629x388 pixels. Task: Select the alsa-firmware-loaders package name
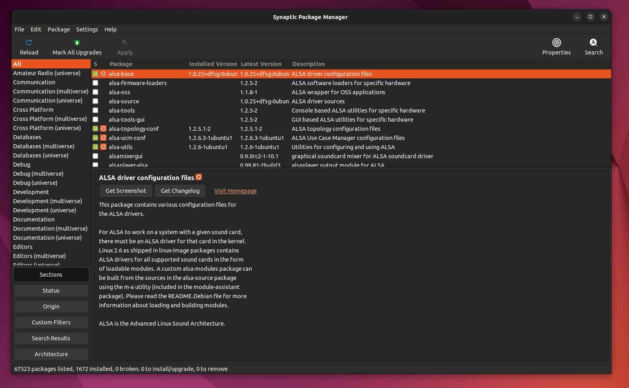(x=138, y=83)
